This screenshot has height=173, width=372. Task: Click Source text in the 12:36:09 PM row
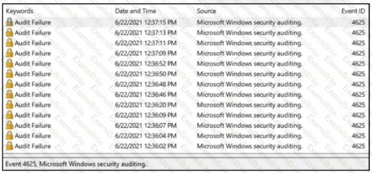[250, 115]
